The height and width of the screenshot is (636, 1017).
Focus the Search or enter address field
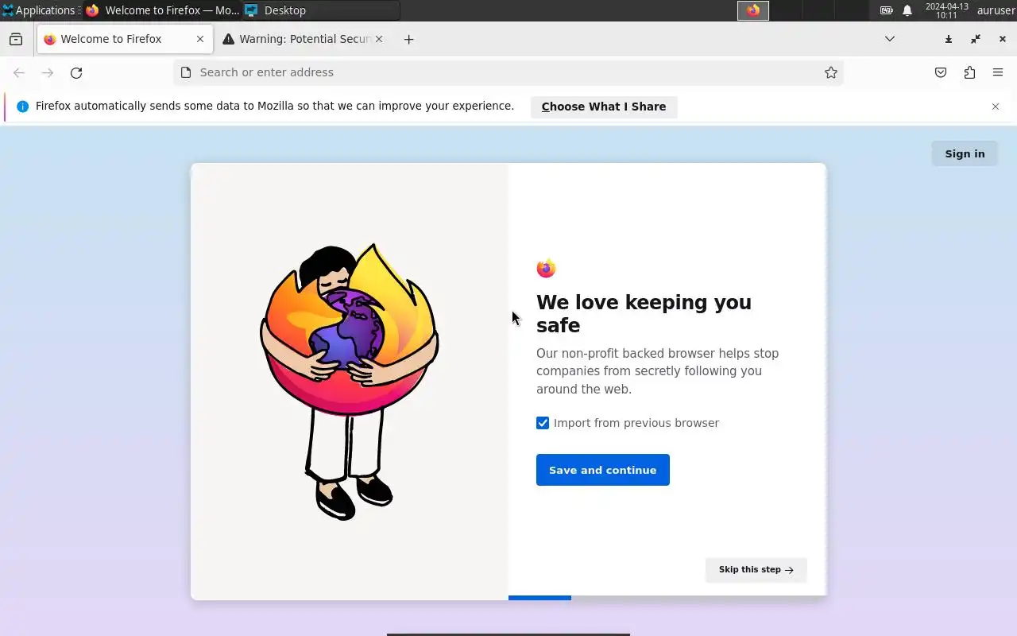point(508,72)
